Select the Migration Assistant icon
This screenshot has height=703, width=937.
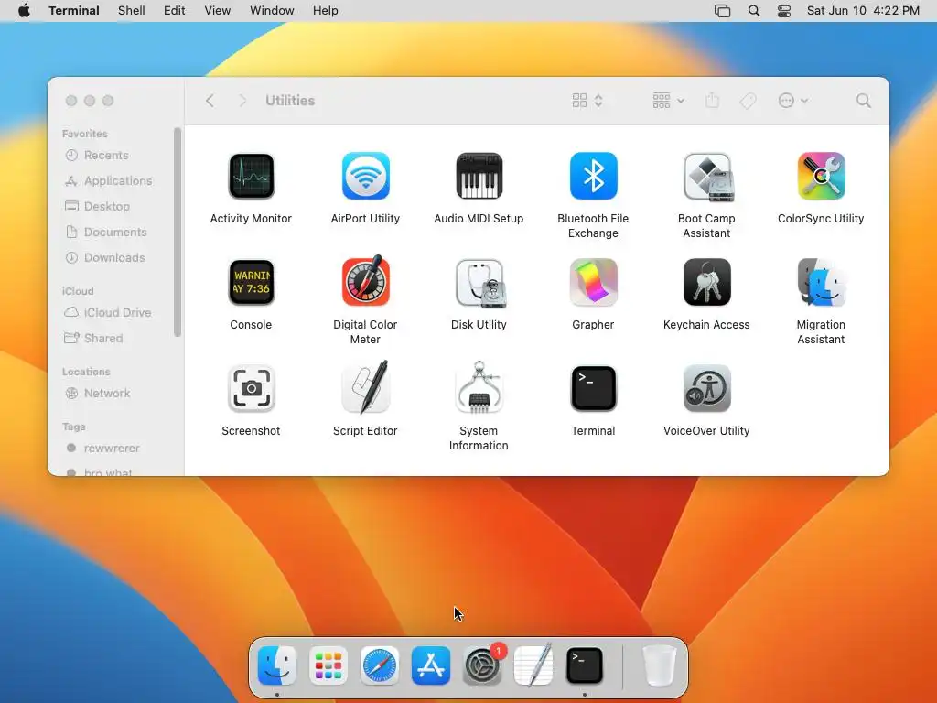(822, 282)
